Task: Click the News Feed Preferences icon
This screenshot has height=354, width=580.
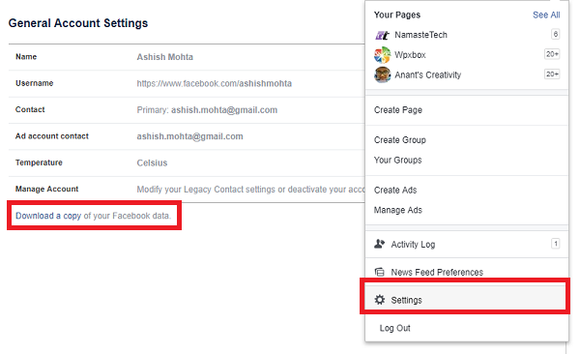Action: point(380,272)
